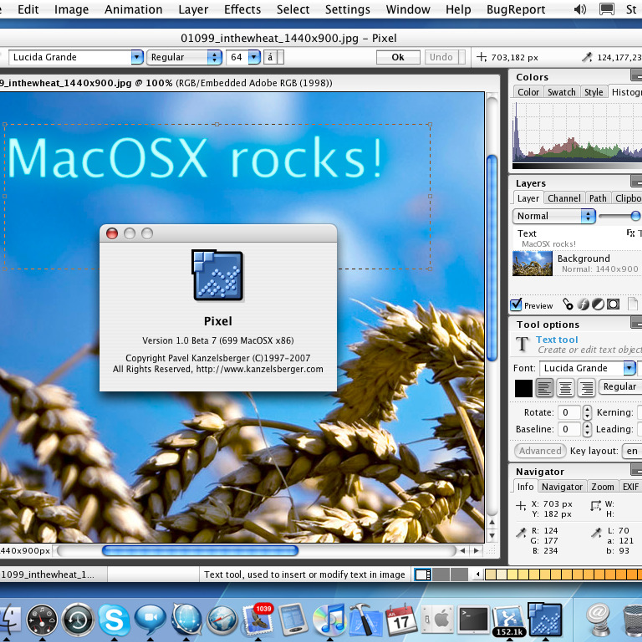Screen dimensions: 642x642
Task: Open the Animation menu
Action: [134, 9]
